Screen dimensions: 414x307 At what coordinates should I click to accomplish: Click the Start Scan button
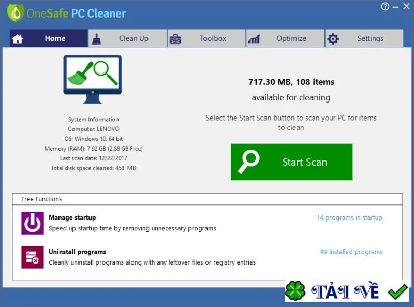[x=291, y=162]
